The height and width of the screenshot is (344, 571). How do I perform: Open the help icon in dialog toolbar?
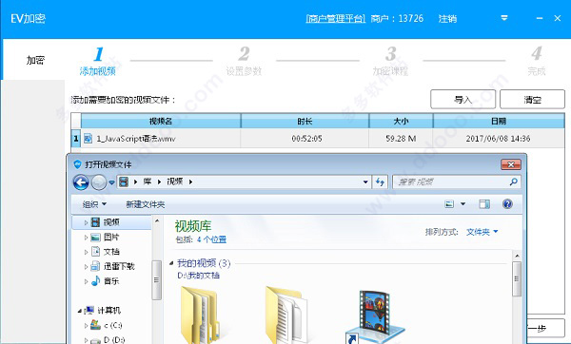(x=507, y=204)
